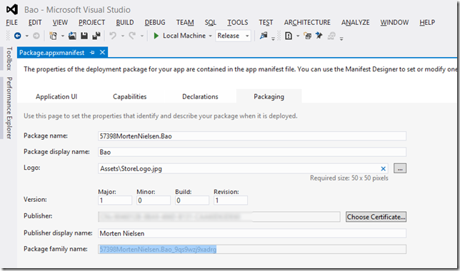Click the greyed Navigate Forward icon
This screenshot has height=271, width=460.
pyautogui.click(x=36, y=36)
